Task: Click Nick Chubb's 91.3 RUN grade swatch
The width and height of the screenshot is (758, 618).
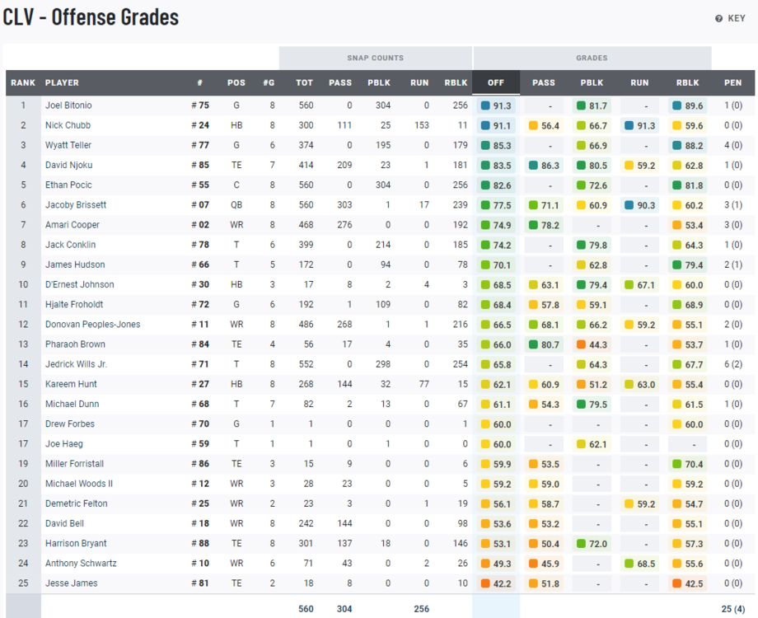Action: (629, 125)
